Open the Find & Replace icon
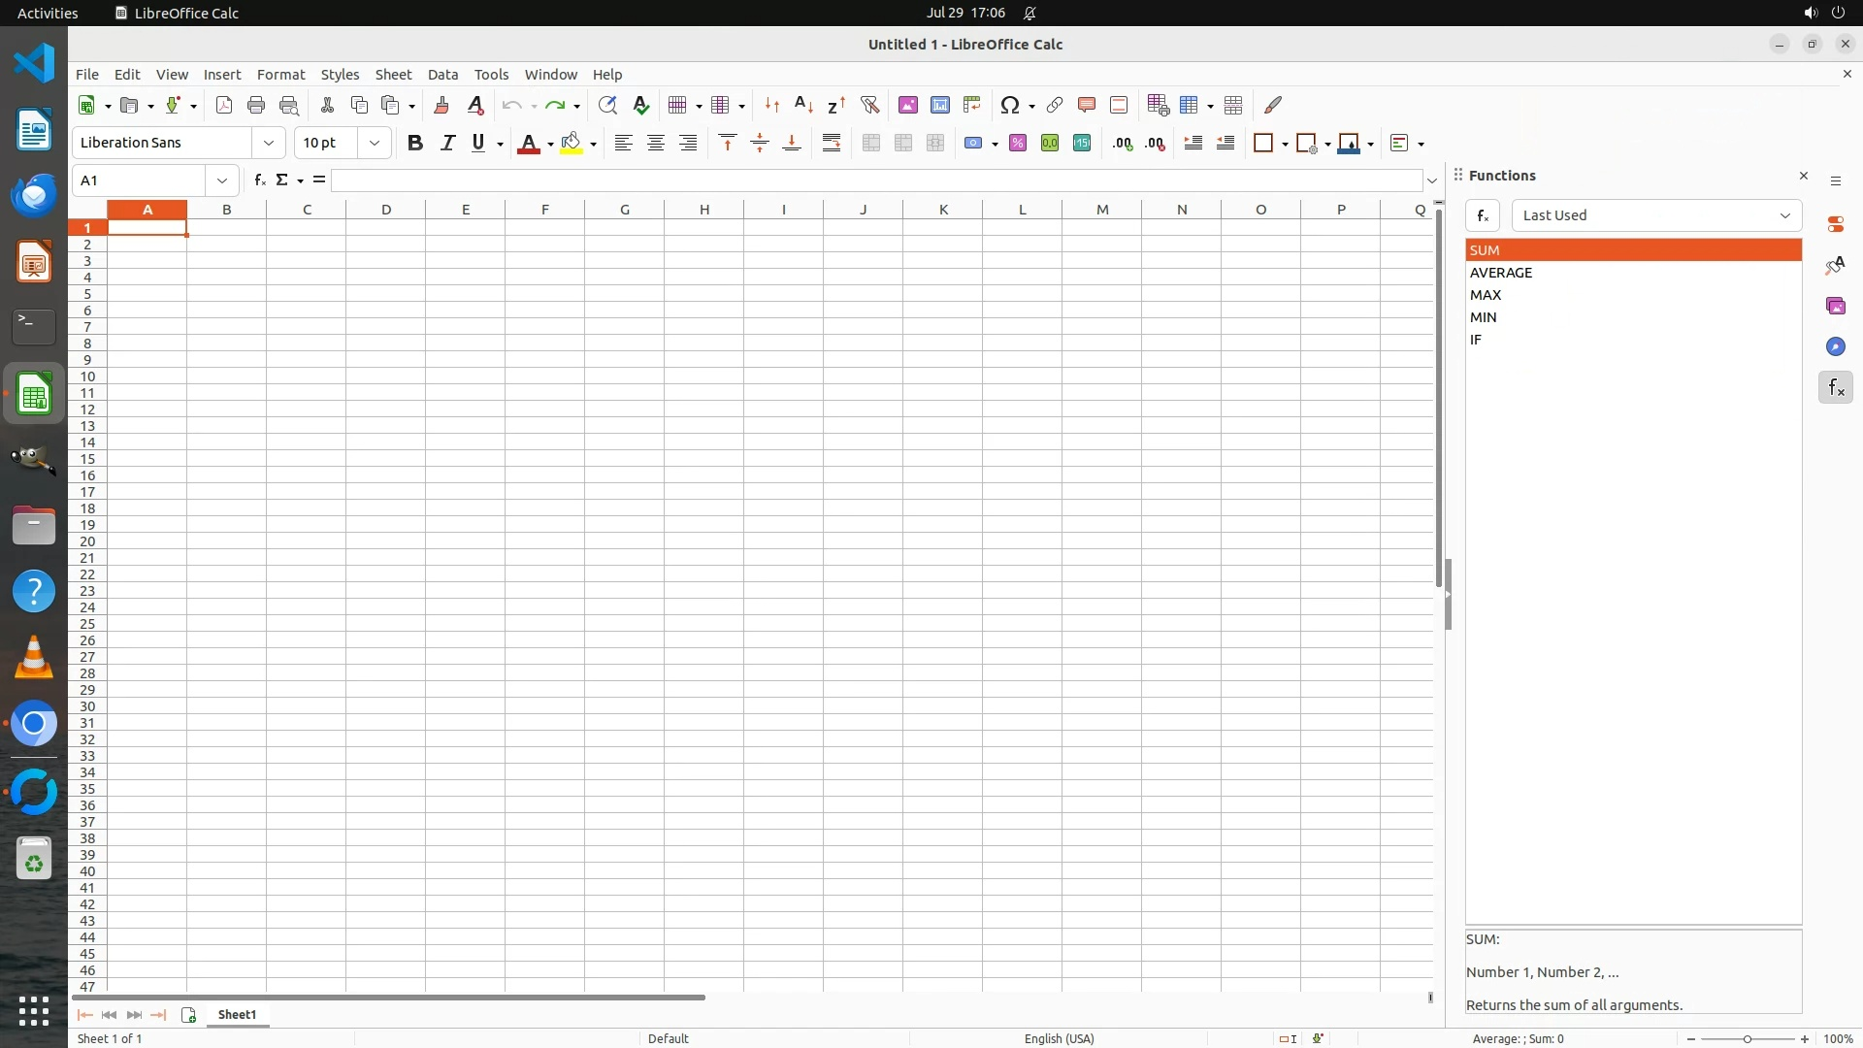The width and height of the screenshot is (1863, 1048). point(607,105)
